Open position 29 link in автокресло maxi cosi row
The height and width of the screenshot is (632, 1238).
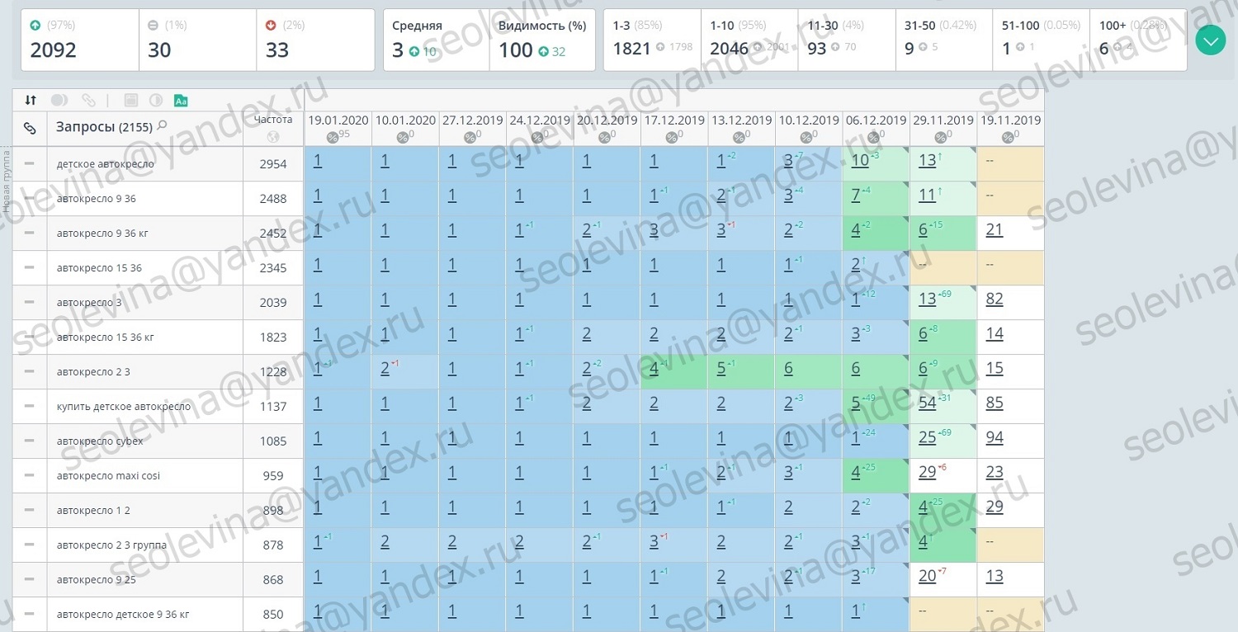click(927, 472)
